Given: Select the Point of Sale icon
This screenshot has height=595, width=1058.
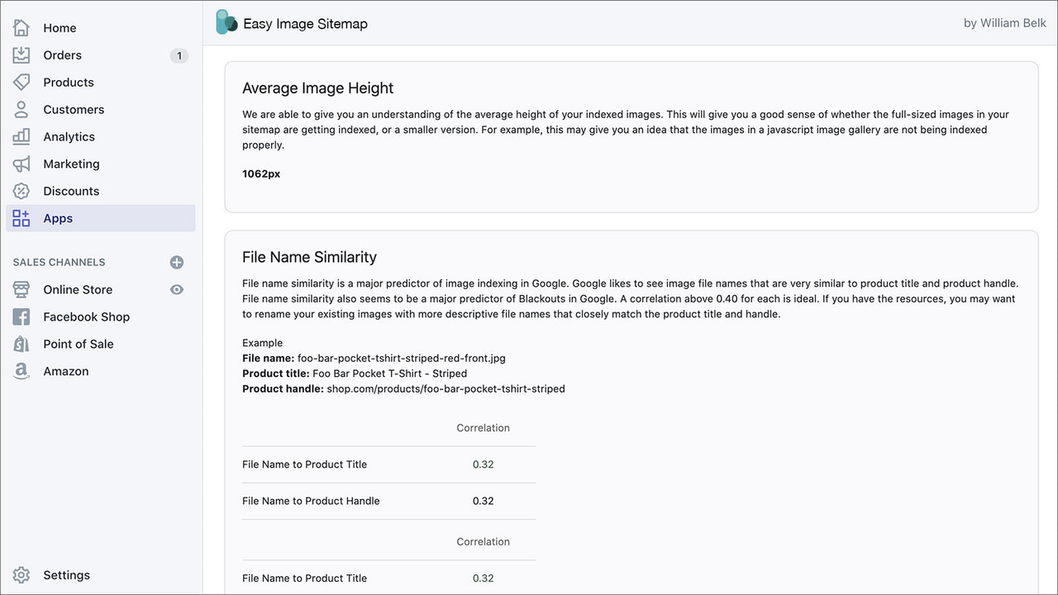Looking at the screenshot, I should pos(21,344).
